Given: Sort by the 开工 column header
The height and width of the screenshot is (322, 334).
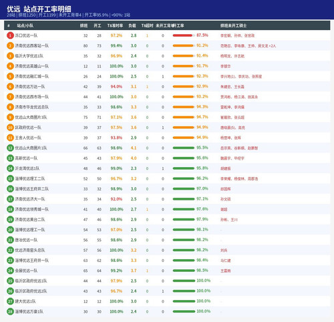Looking at the screenshot, I should (x=98, y=25).
